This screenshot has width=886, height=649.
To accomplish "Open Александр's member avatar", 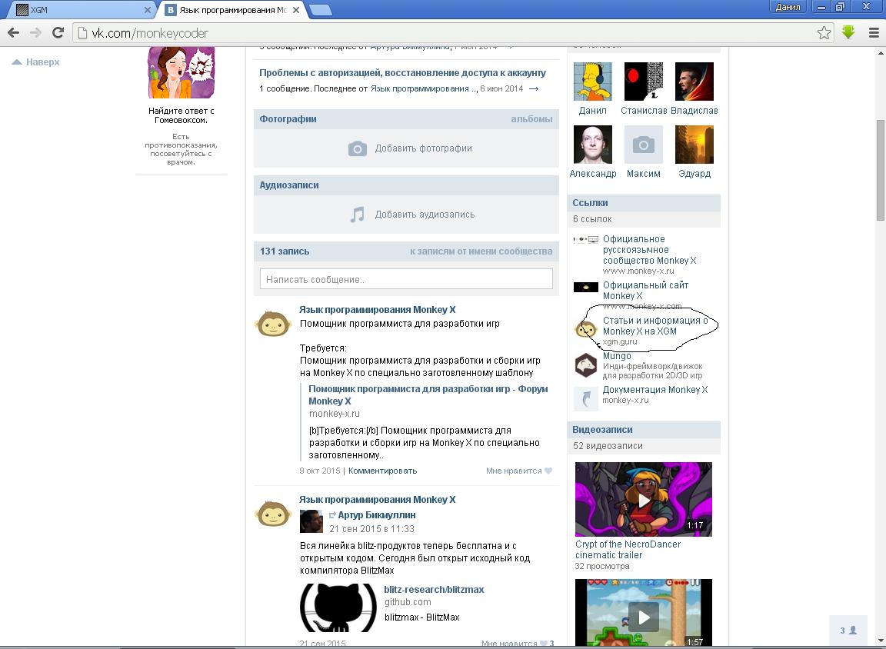I will pos(593,145).
